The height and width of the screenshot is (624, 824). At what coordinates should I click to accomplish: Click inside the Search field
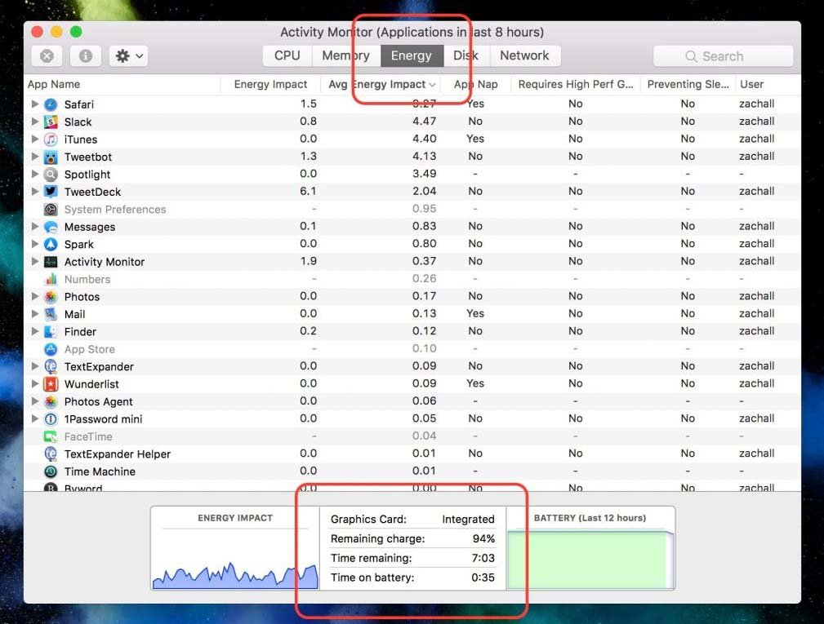[x=722, y=55]
